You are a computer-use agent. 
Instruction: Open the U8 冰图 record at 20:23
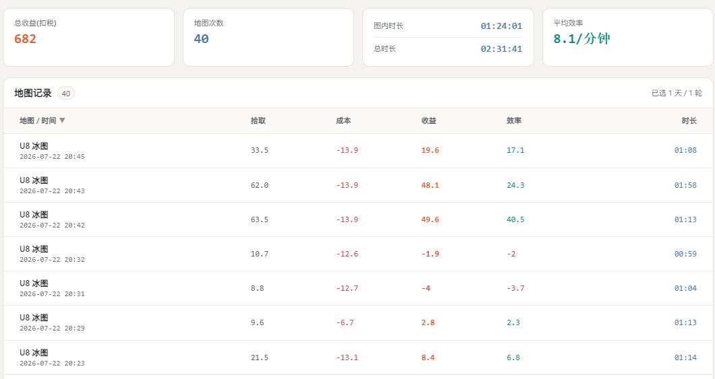click(x=358, y=357)
